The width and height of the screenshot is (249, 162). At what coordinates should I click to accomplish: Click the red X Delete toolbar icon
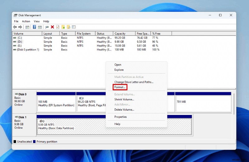coord(52,27)
